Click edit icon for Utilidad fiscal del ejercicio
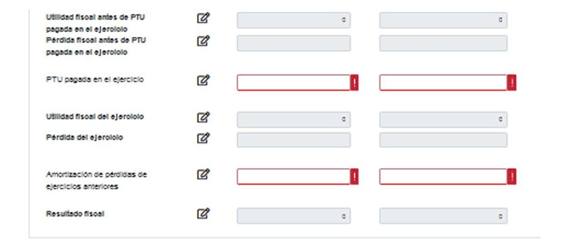This screenshot has height=248, width=580. [x=203, y=117]
